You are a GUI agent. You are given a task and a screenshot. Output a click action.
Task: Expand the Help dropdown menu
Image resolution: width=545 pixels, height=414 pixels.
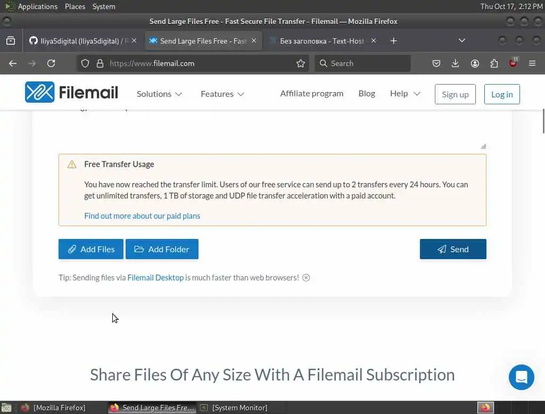pyautogui.click(x=405, y=94)
